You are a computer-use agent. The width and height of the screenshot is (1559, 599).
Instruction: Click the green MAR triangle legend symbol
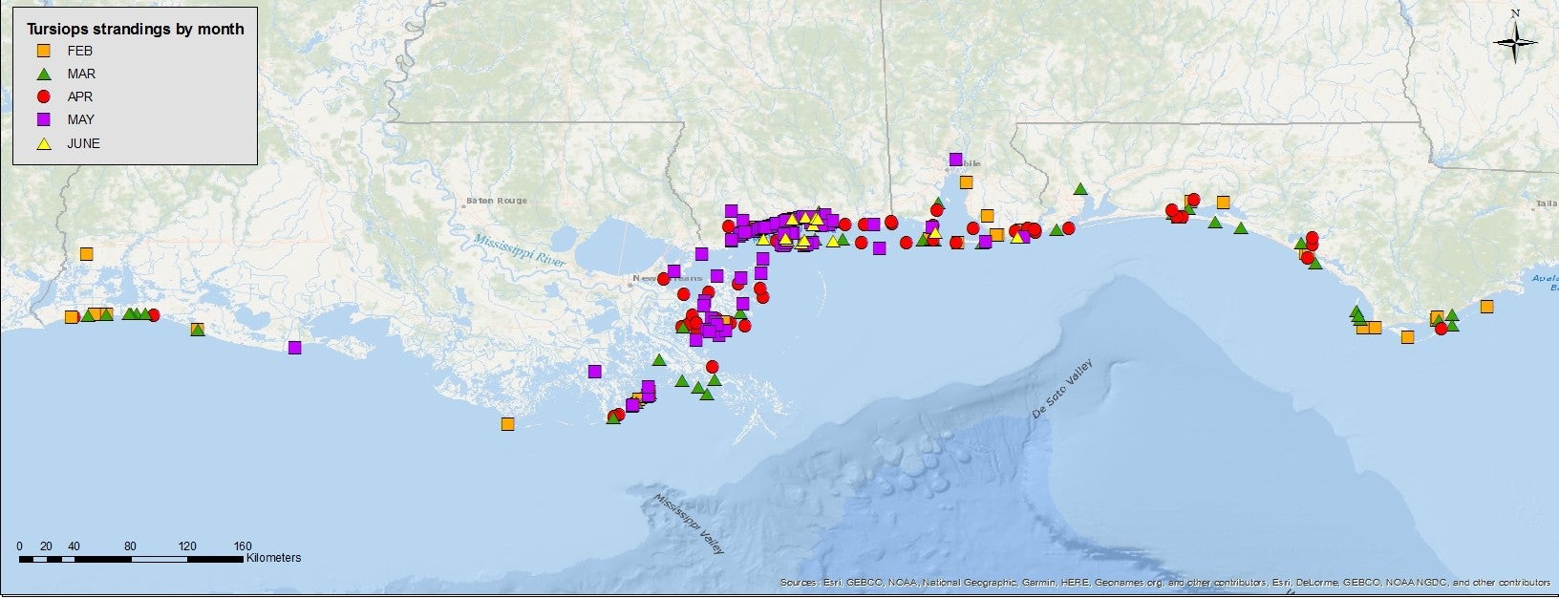tap(43, 74)
